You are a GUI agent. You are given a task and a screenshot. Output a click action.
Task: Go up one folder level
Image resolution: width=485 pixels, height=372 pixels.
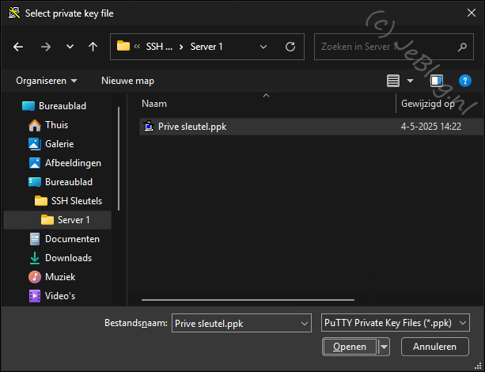[x=93, y=47]
